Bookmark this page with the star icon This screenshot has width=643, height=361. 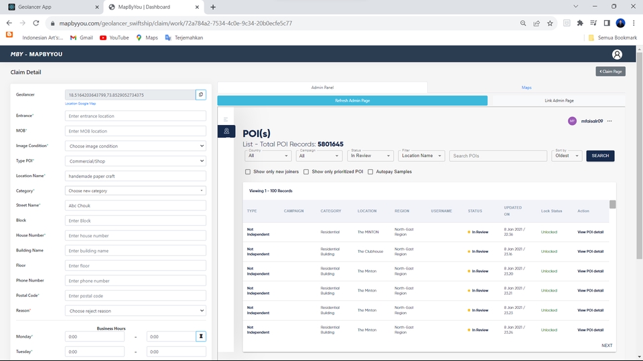550,23
